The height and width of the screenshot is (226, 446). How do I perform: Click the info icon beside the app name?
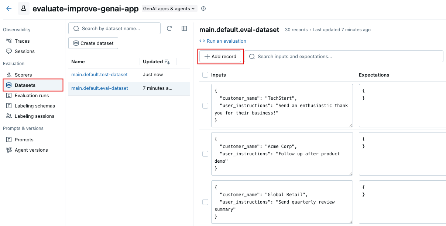(203, 8)
